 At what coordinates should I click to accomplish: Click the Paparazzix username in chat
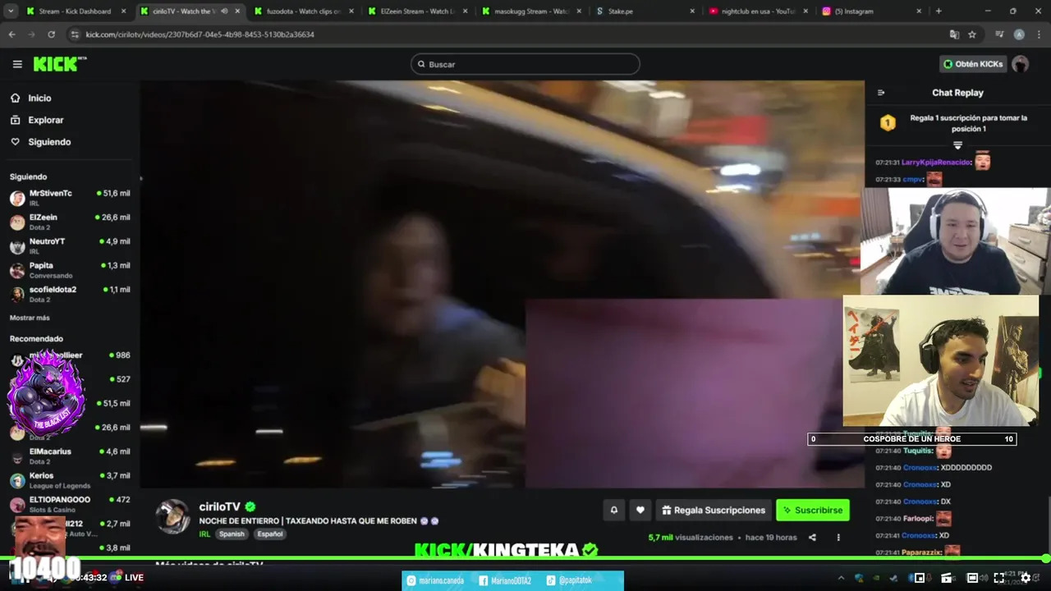[923, 552]
